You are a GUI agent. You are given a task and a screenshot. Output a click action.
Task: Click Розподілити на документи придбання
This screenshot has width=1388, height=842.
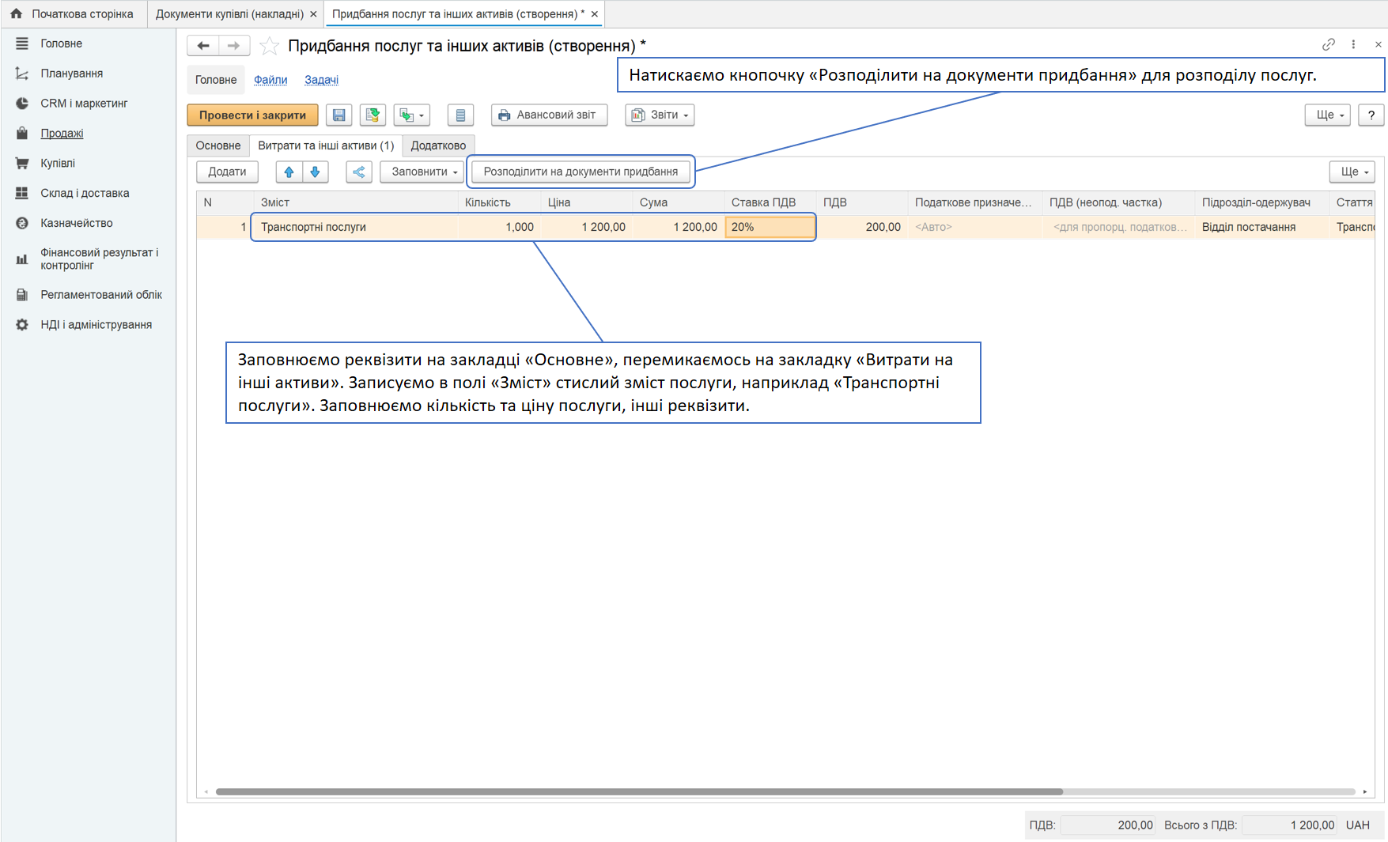(581, 172)
